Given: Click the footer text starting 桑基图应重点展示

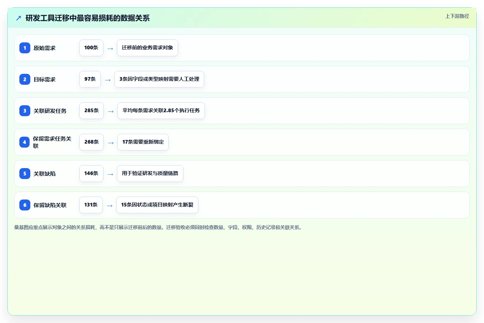Looking at the screenshot, I should [159, 227].
